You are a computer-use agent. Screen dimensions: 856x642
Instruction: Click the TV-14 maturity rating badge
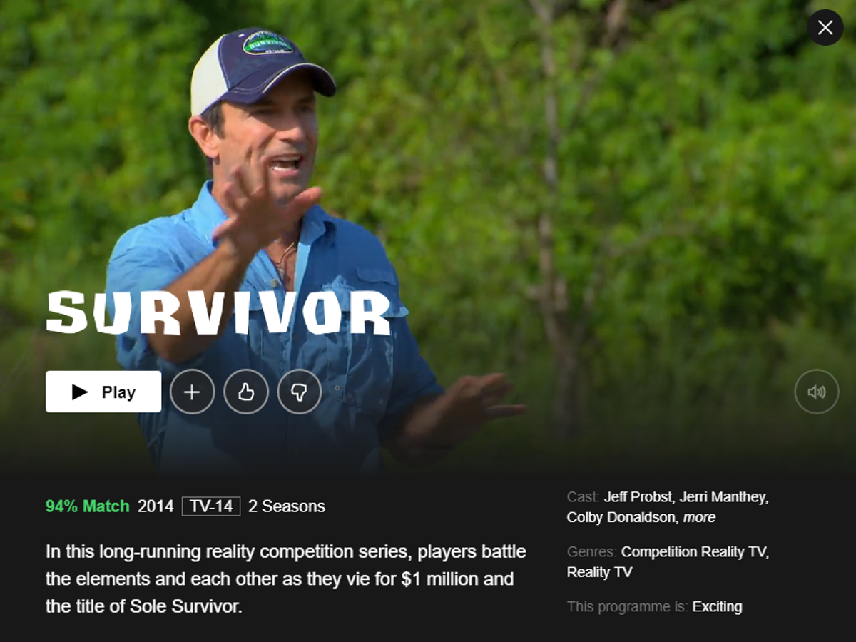tap(211, 506)
